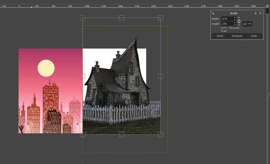Decrease Height with the down arrow
The image size is (270, 164).
click(234, 25)
